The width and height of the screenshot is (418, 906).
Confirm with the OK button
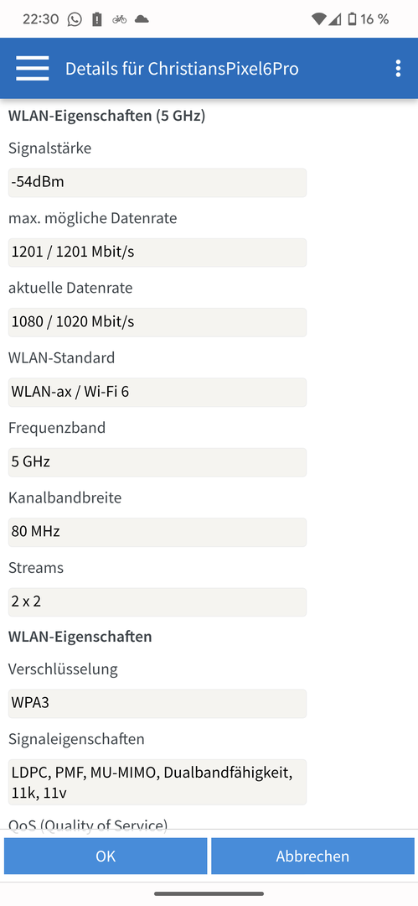pos(106,856)
